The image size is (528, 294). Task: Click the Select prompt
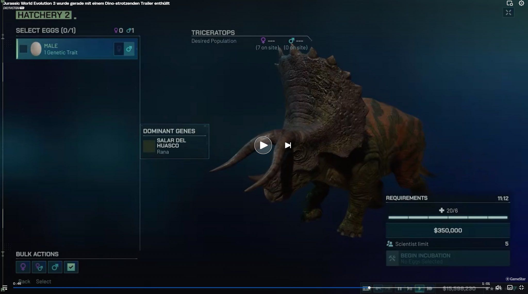tap(44, 281)
